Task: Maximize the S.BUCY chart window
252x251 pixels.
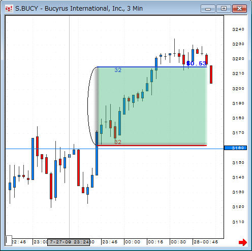Action: click(x=224, y=9)
